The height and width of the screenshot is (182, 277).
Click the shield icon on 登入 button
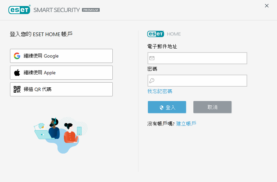click(x=161, y=107)
